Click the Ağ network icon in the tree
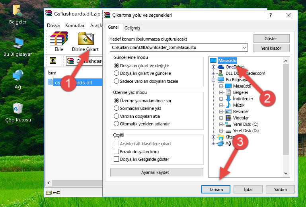Viewport: 306px width, 207px height. (x=221, y=143)
